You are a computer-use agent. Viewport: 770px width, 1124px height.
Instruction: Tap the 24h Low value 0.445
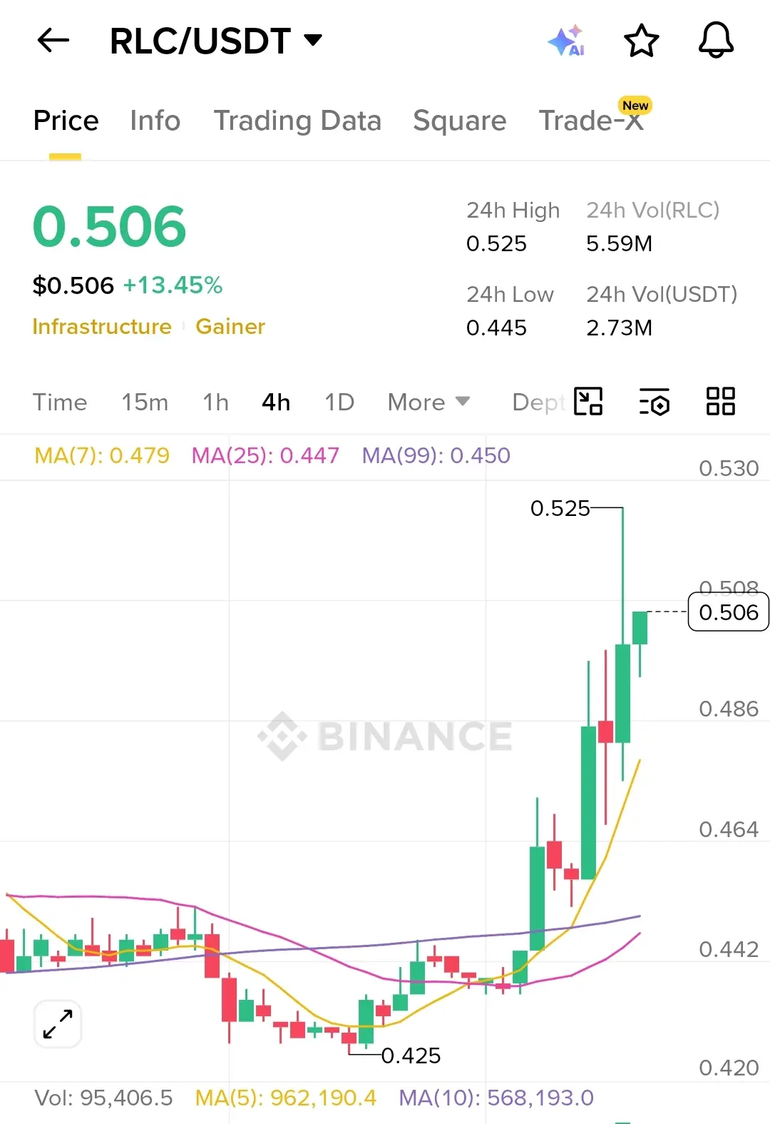(x=496, y=328)
